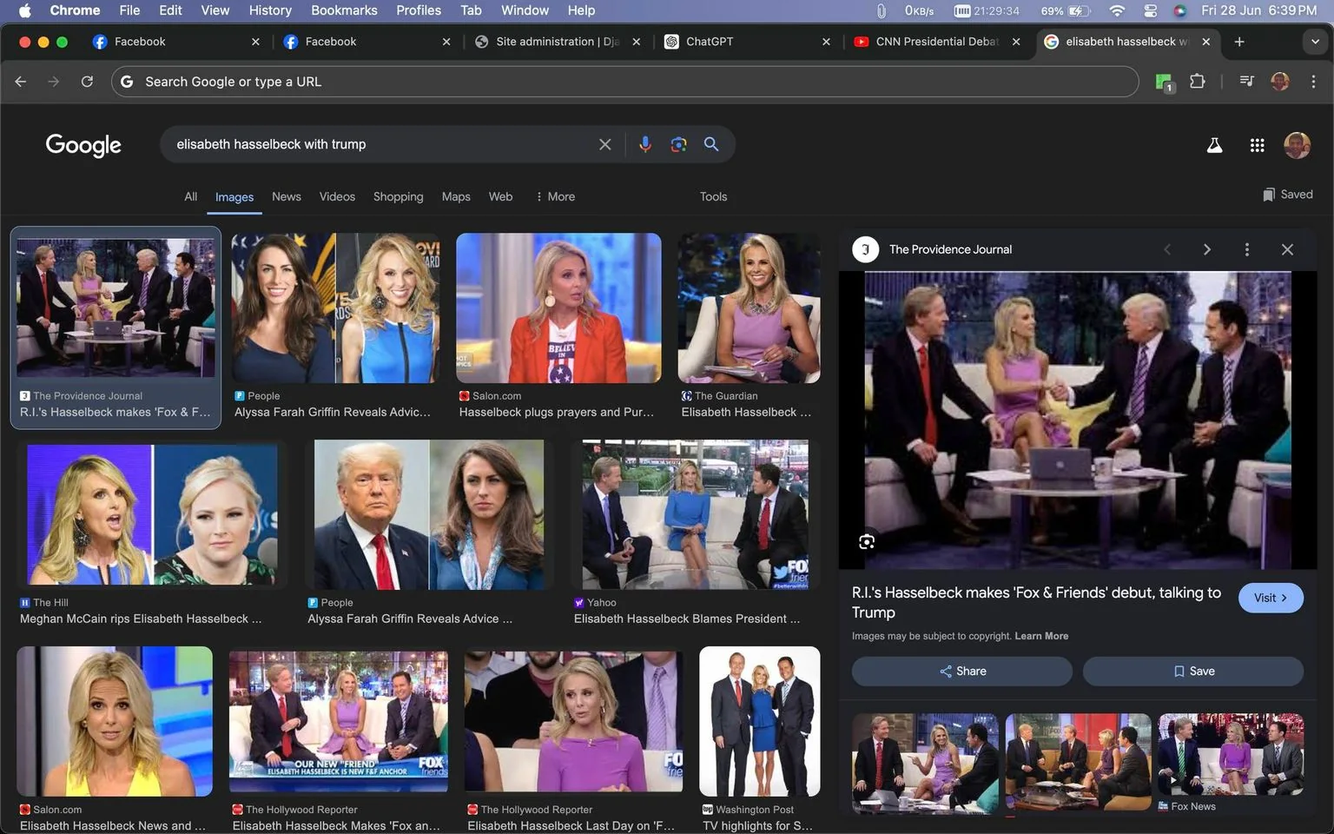Screen dimensions: 1334x834
Task: Open the green extension icon in toolbar
Action: point(1164,82)
